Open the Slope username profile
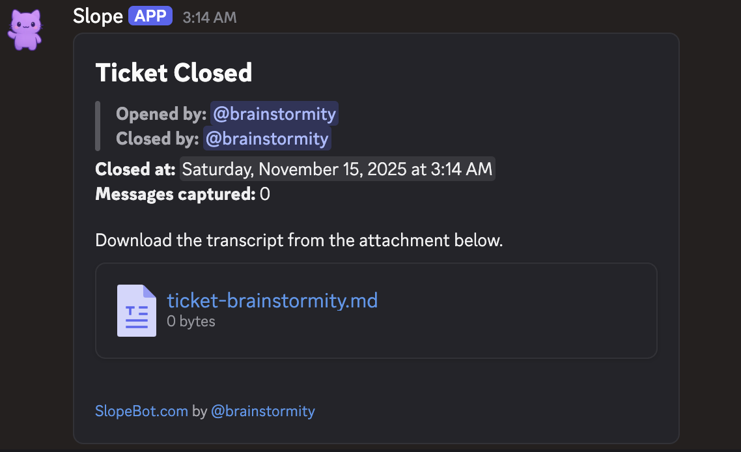This screenshot has width=741, height=452. (x=98, y=16)
